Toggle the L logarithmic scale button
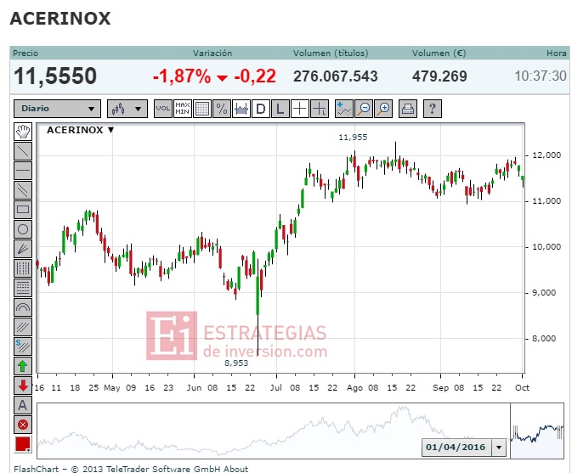Viewport: 572px width, 473px height. 280,109
